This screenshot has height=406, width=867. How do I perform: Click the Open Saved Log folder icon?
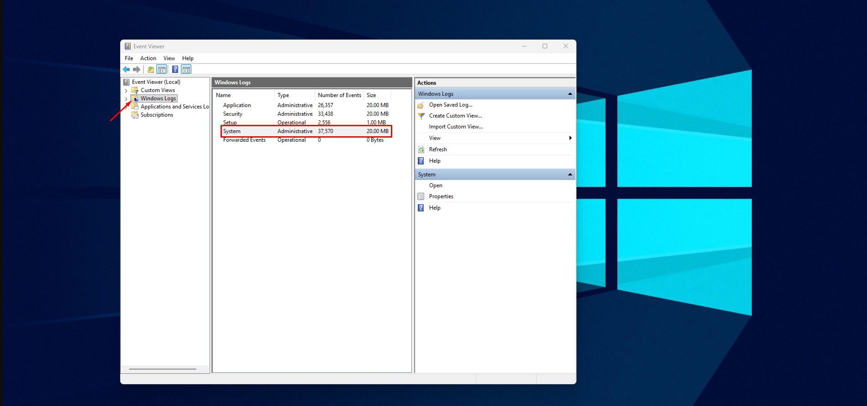tap(421, 105)
